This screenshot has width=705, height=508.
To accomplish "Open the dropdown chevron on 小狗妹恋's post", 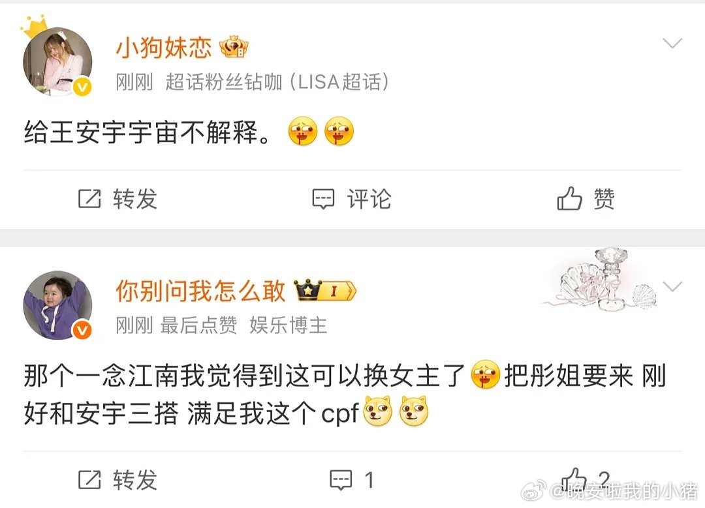I will (672, 43).
